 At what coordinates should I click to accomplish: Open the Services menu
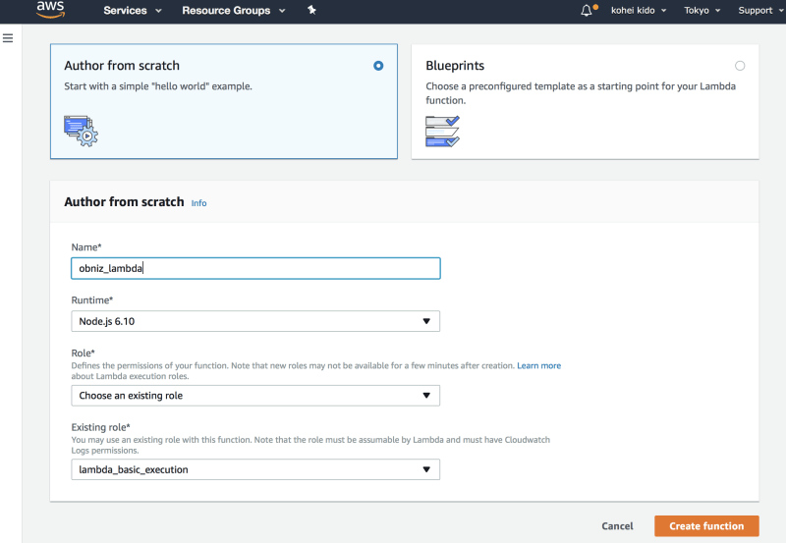[131, 11]
